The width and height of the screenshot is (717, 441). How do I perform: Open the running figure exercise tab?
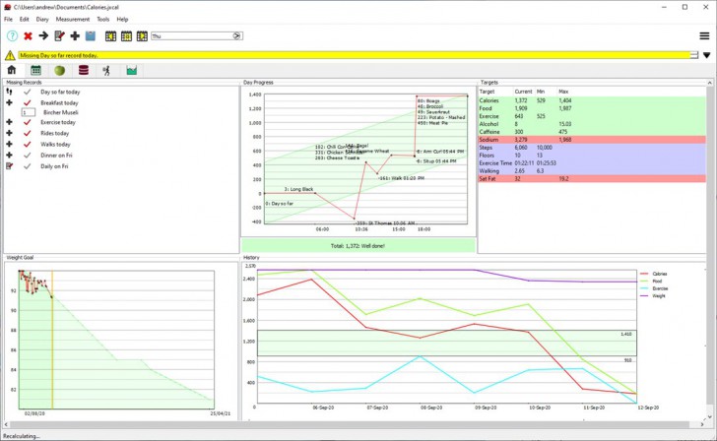point(106,71)
